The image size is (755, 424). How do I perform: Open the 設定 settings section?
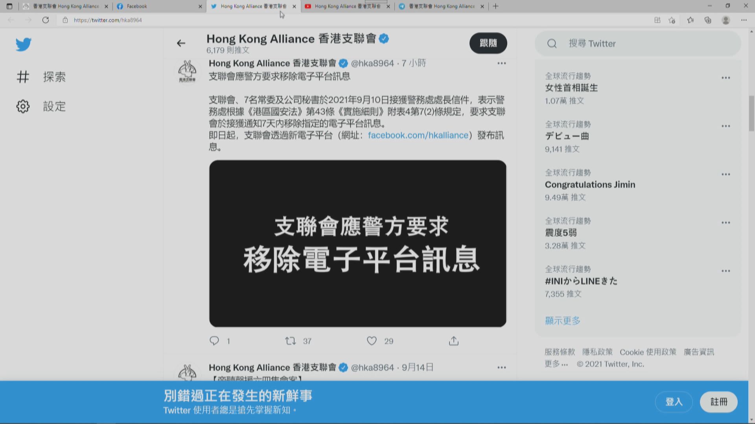[x=54, y=106]
